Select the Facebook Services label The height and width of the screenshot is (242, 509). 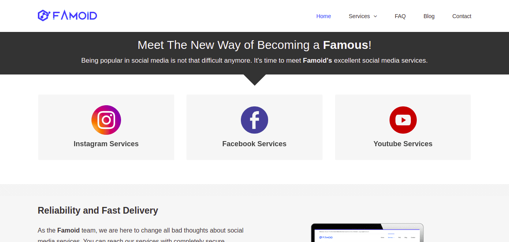point(254,144)
